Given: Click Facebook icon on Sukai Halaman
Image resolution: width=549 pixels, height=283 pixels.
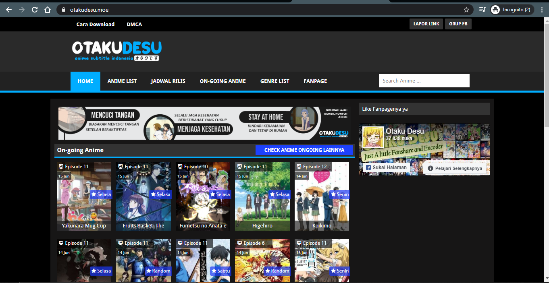Looking at the screenshot, I should click(368, 167).
